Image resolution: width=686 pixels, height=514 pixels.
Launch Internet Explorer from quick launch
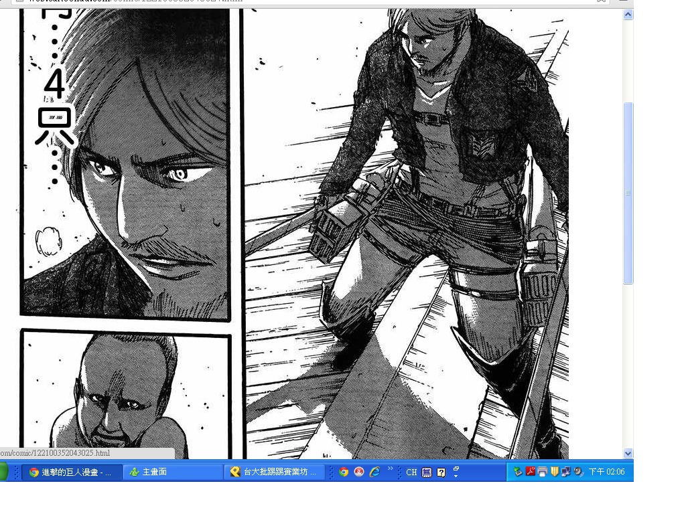[x=375, y=472]
